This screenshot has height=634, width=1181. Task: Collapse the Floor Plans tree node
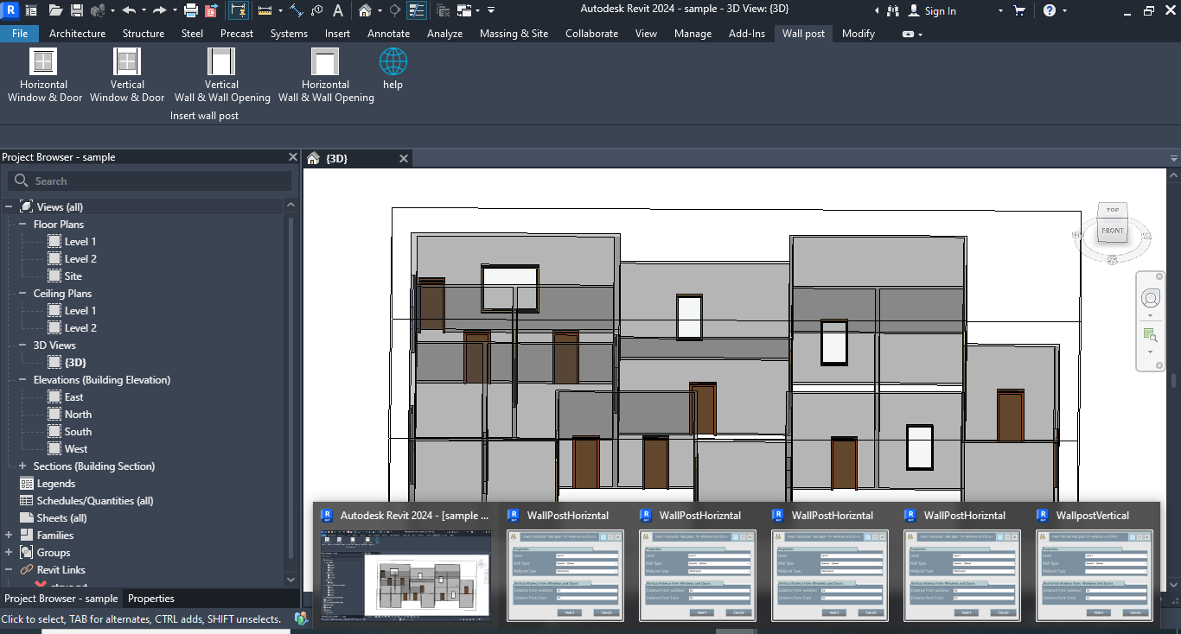22,225
